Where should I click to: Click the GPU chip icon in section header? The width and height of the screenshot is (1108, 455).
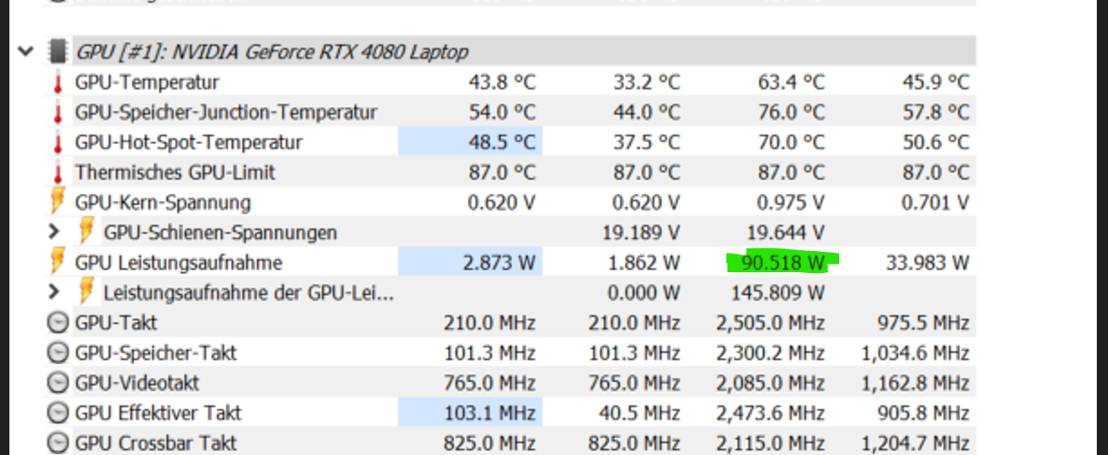(x=57, y=51)
